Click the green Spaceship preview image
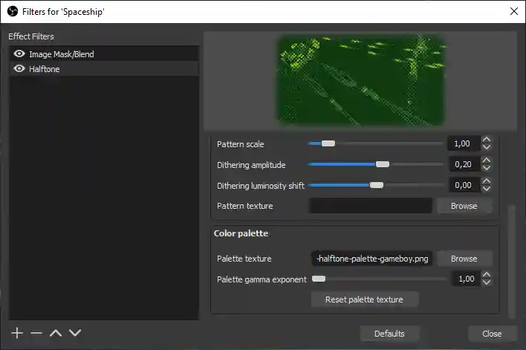The width and height of the screenshot is (526, 350). click(x=361, y=80)
